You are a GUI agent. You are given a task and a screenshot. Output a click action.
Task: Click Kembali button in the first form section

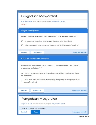[24, 52]
